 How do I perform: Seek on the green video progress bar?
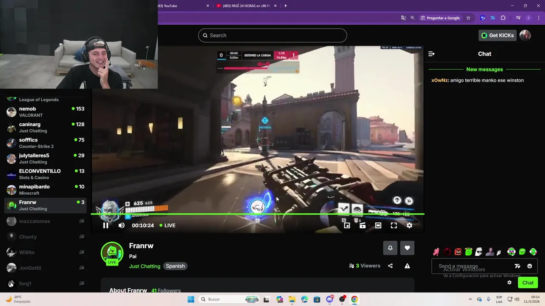tap(258, 214)
